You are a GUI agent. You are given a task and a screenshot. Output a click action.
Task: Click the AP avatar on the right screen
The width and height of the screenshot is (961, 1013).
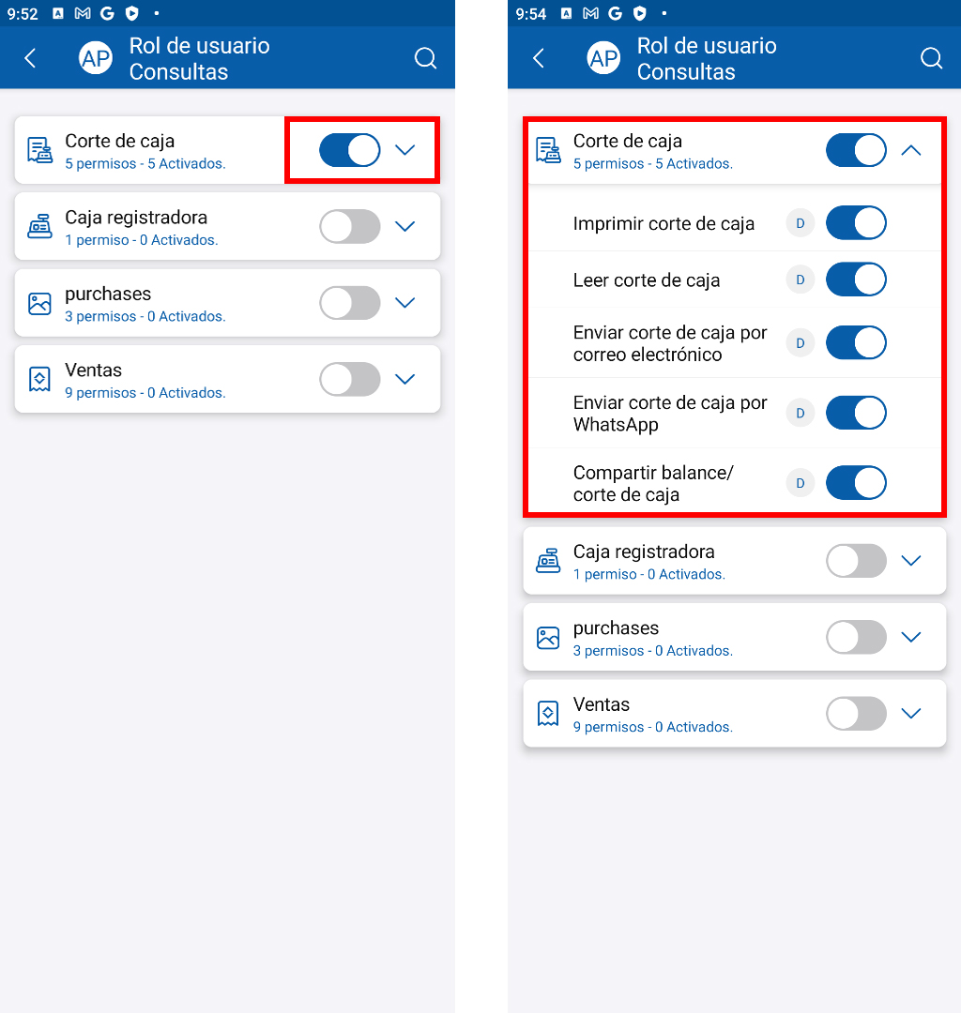tap(603, 58)
